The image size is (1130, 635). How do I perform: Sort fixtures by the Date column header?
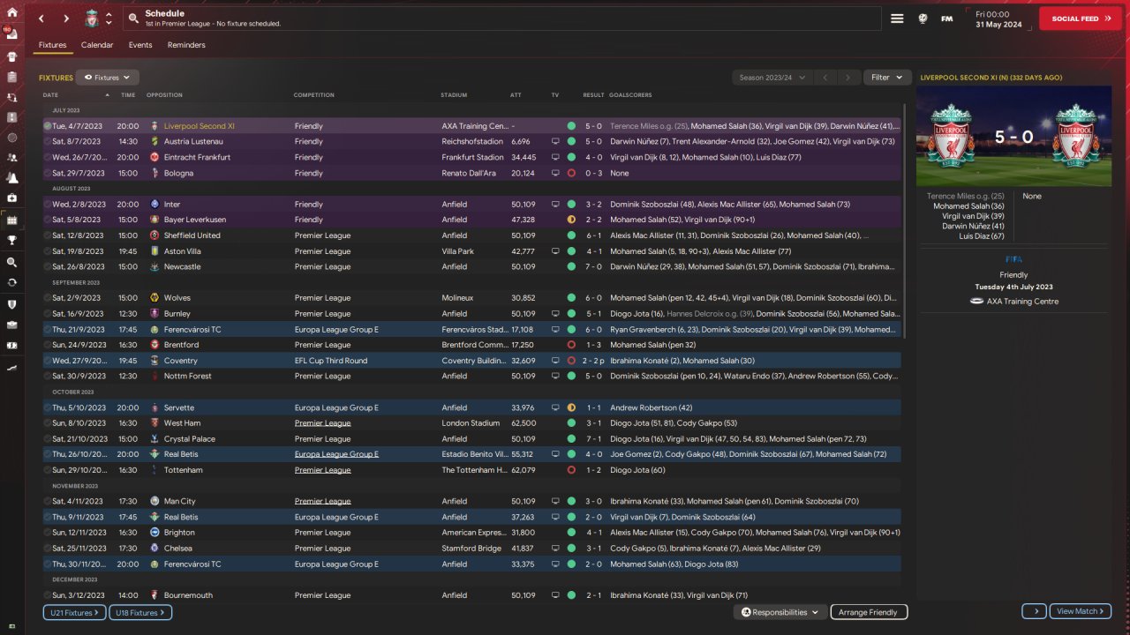point(50,94)
